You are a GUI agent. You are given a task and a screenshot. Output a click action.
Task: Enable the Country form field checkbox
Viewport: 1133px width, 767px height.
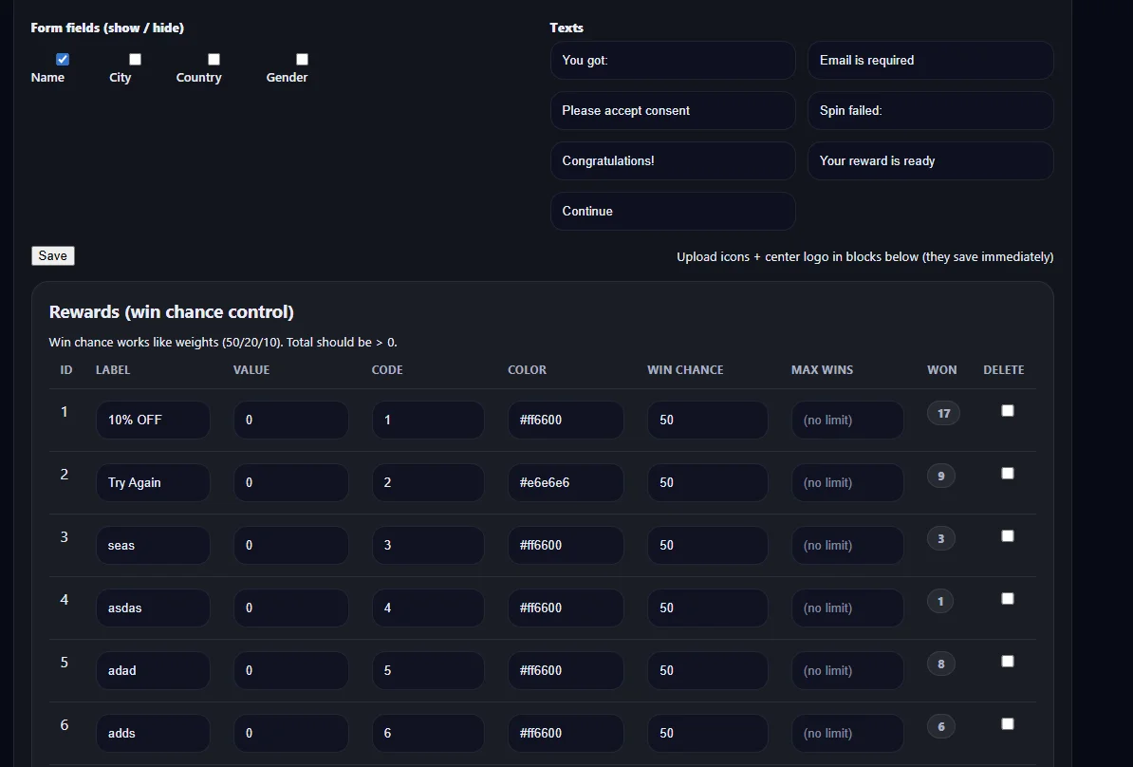(x=214, y=59)
